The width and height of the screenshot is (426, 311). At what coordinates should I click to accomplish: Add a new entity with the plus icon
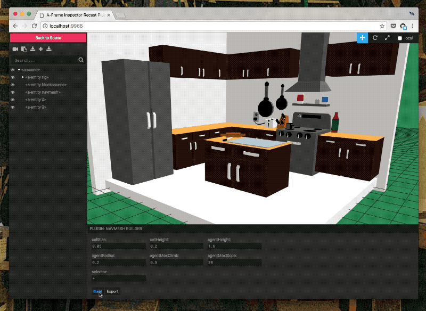[x=42, y=49]
